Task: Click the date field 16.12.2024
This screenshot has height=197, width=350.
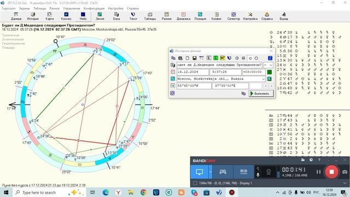Action: coord(193,72)
